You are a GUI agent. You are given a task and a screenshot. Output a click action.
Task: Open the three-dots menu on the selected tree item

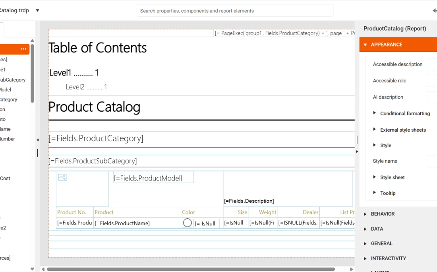pos(23,49)
